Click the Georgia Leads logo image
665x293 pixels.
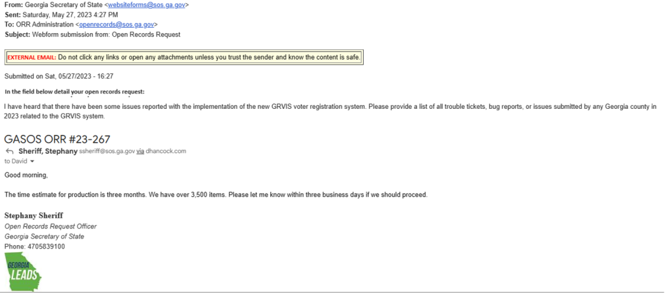click(23, 272)
